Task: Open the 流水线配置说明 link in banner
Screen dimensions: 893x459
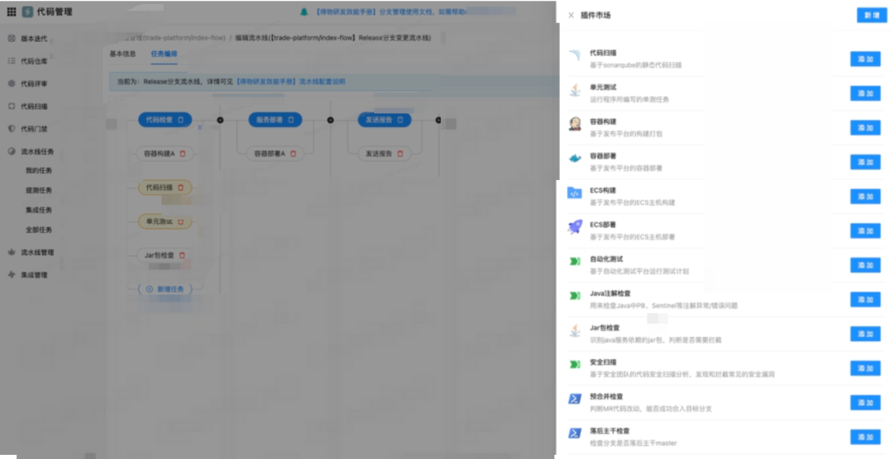Action: [x=290, y=82]
